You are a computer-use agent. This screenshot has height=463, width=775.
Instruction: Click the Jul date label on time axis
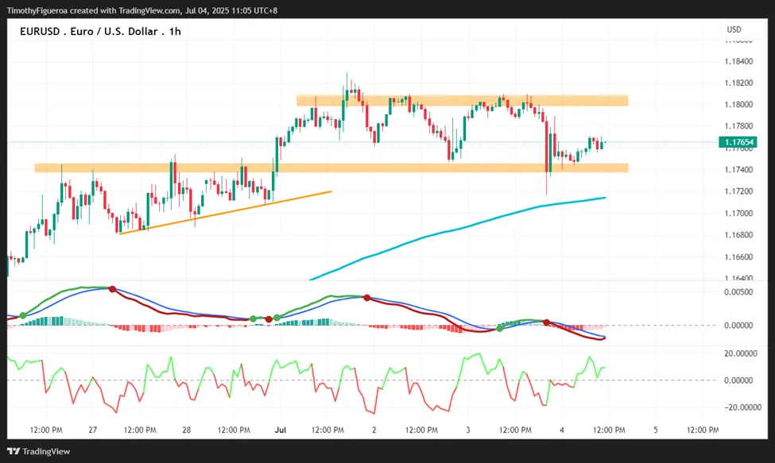pos(281,430)
